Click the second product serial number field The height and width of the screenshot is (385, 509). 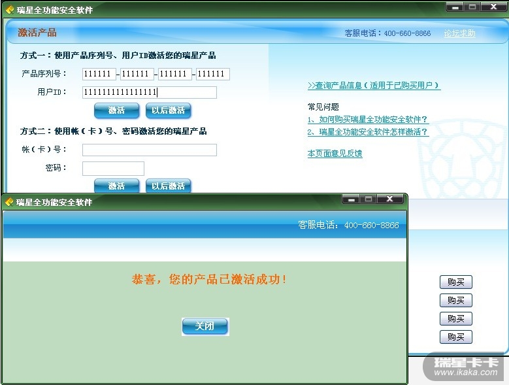[x=137, y=74]
